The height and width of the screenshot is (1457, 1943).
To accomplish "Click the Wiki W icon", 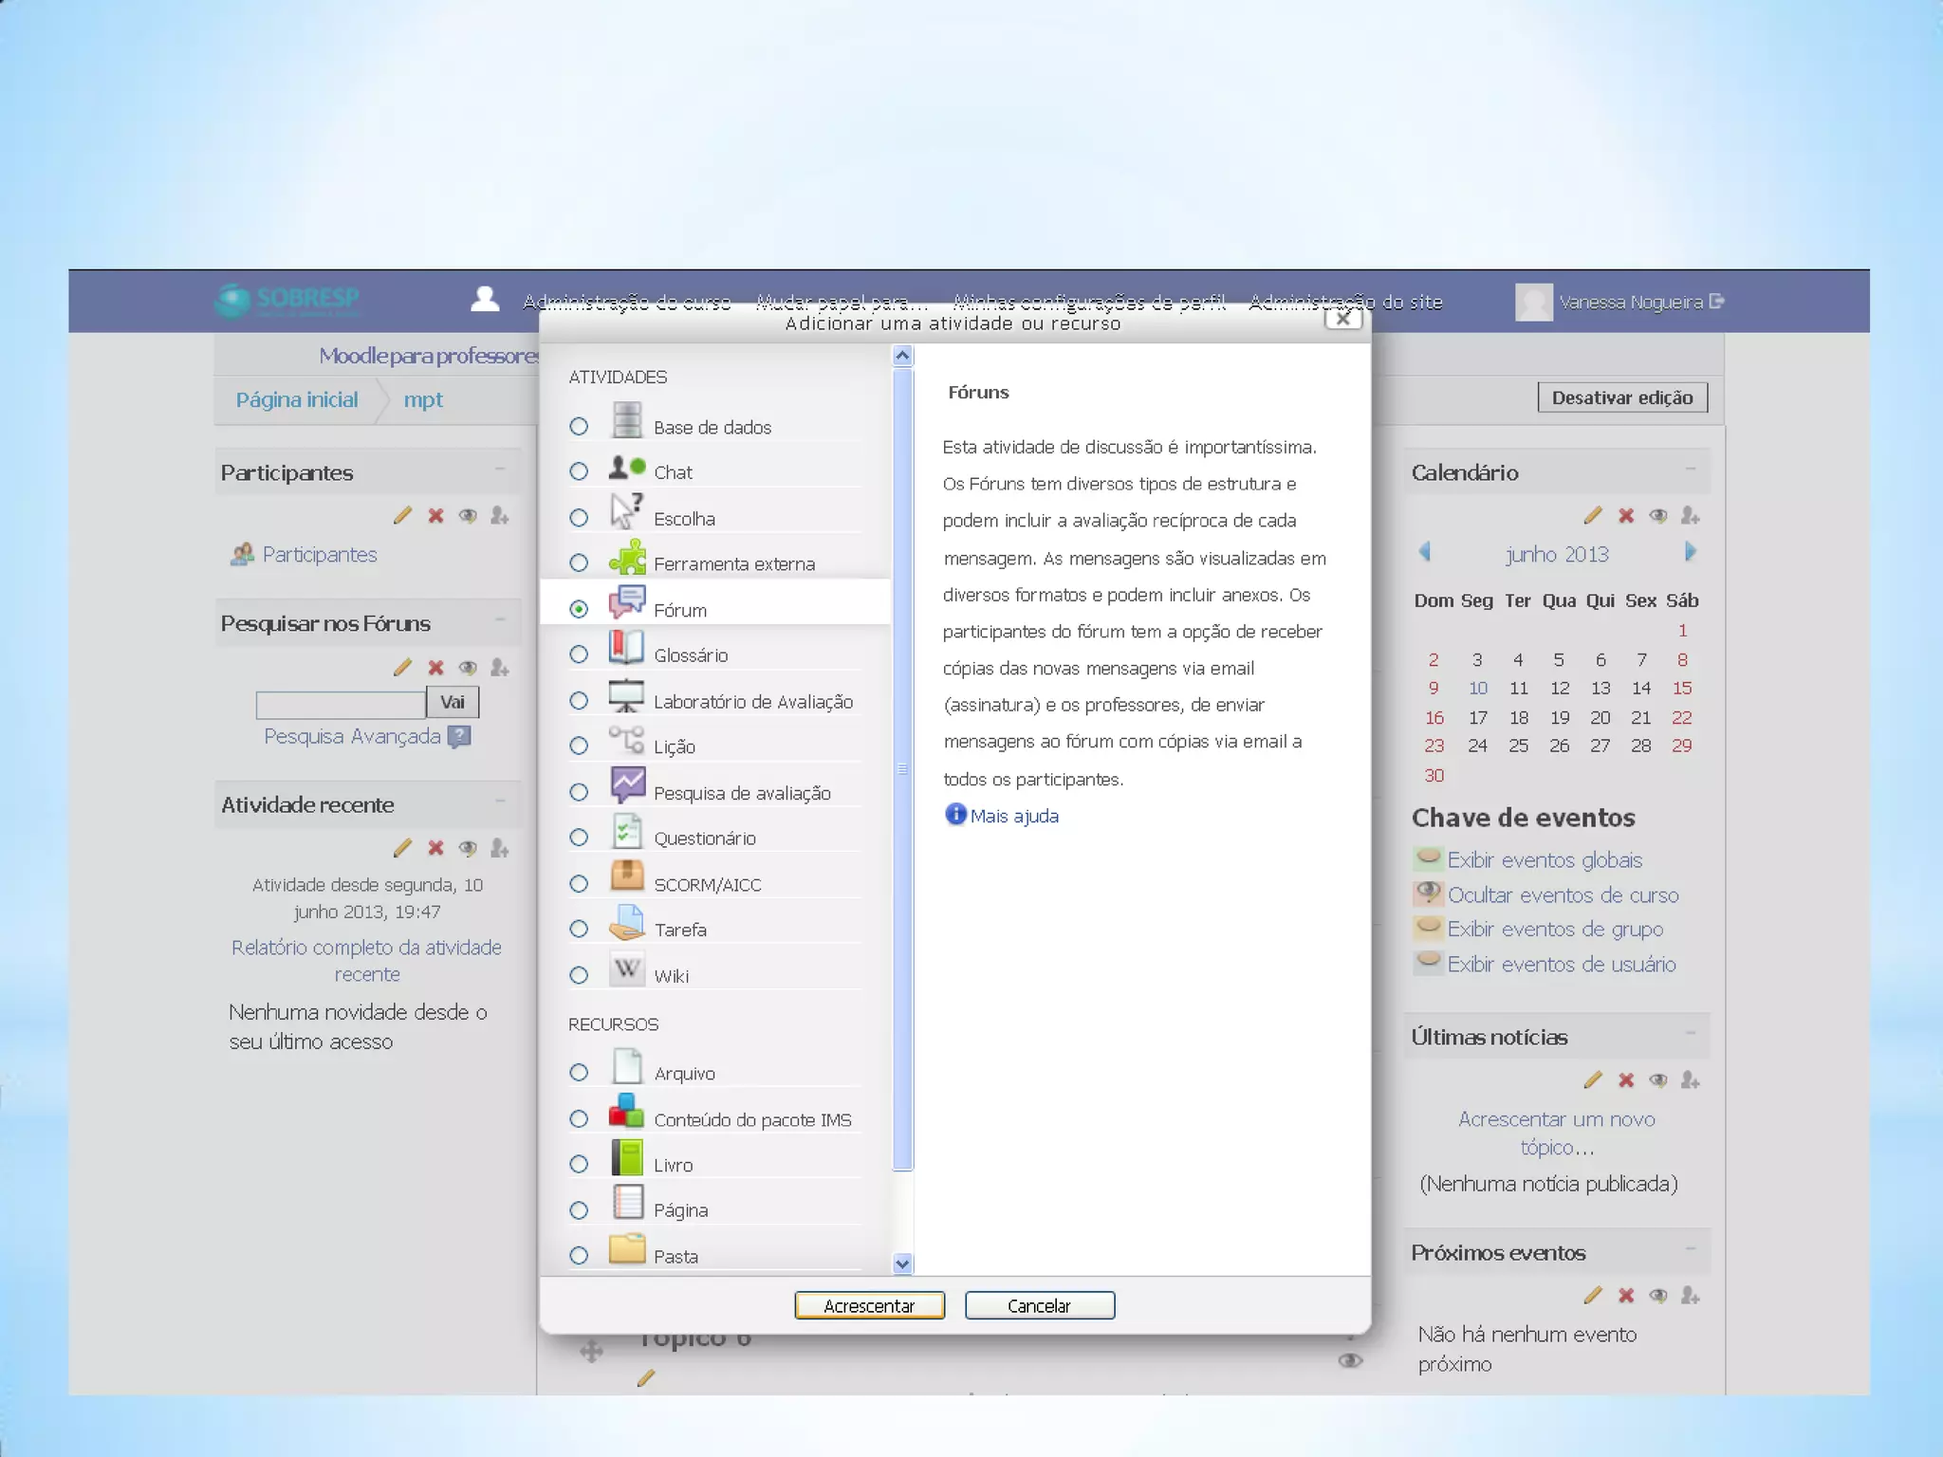I will coord(626,969).
